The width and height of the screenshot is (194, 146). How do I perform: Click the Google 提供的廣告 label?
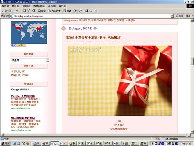(20, 90)
